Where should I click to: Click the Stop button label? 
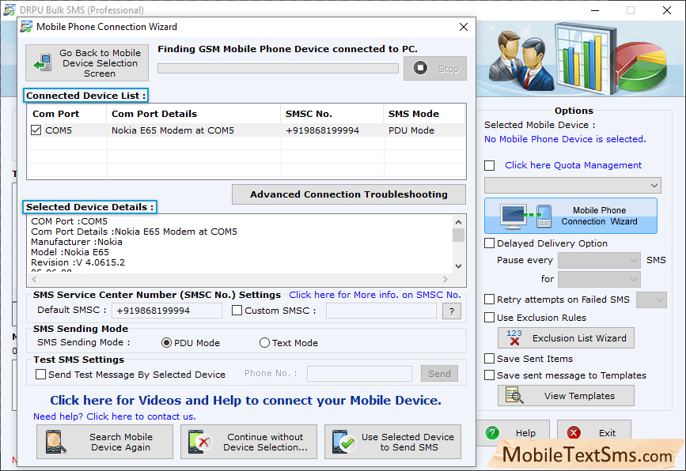pyautogui.click(x=449, y=69)
